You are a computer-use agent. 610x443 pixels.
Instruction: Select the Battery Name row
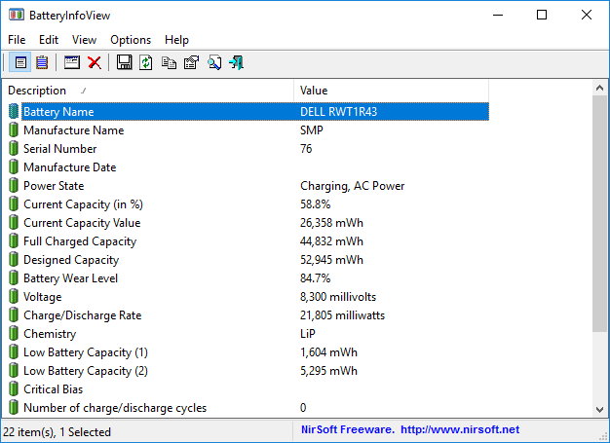249,112
